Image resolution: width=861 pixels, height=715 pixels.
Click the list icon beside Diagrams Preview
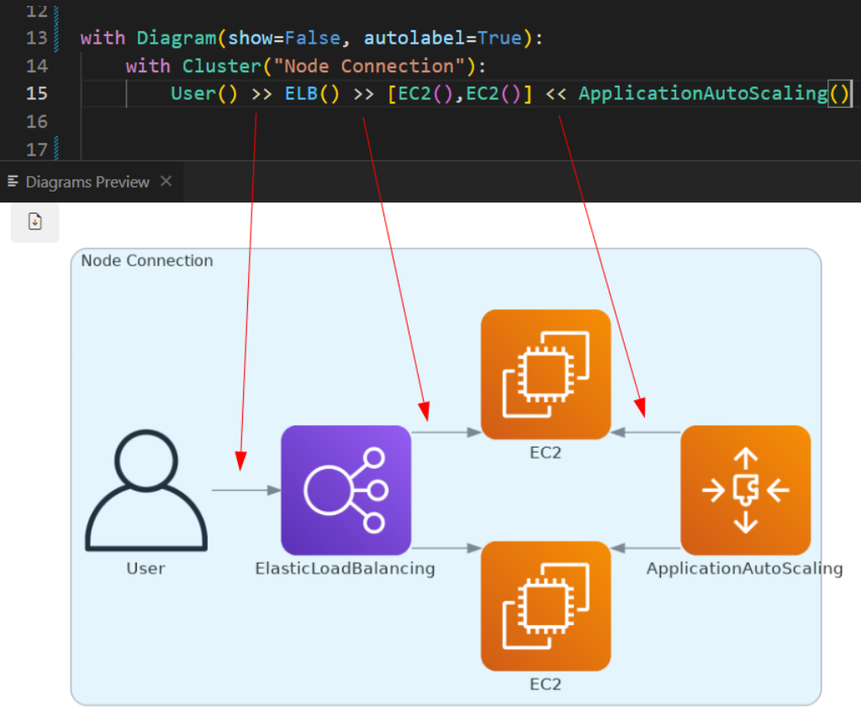tap(13, 182)
